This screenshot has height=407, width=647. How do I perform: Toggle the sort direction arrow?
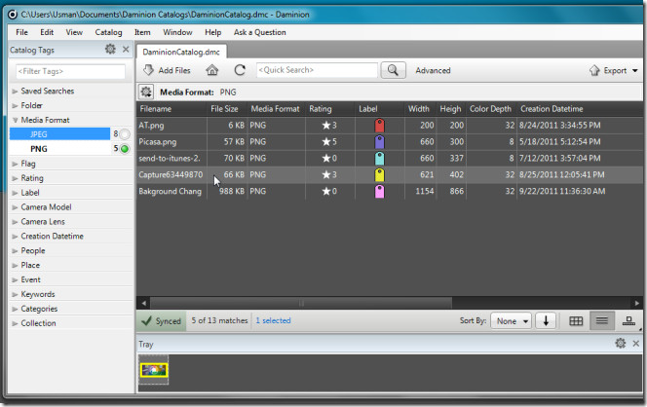[x=546, y=320]
